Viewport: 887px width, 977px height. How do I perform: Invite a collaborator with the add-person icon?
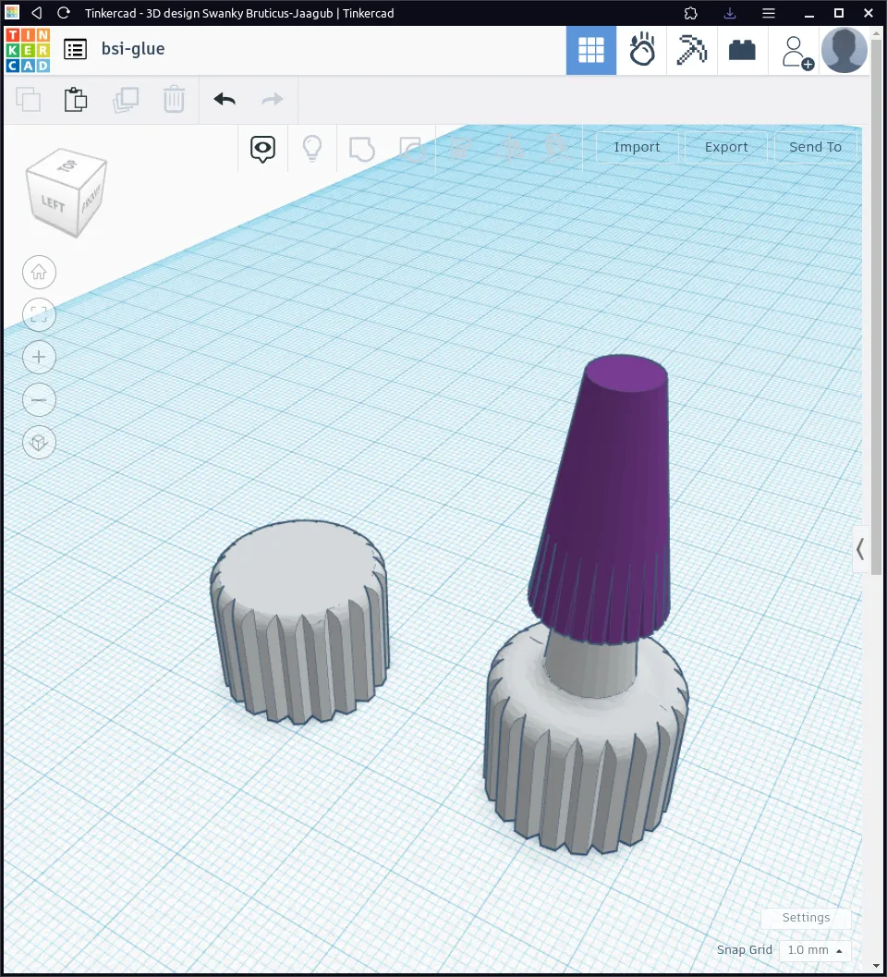pyautogui.click(x=796, y=52)
